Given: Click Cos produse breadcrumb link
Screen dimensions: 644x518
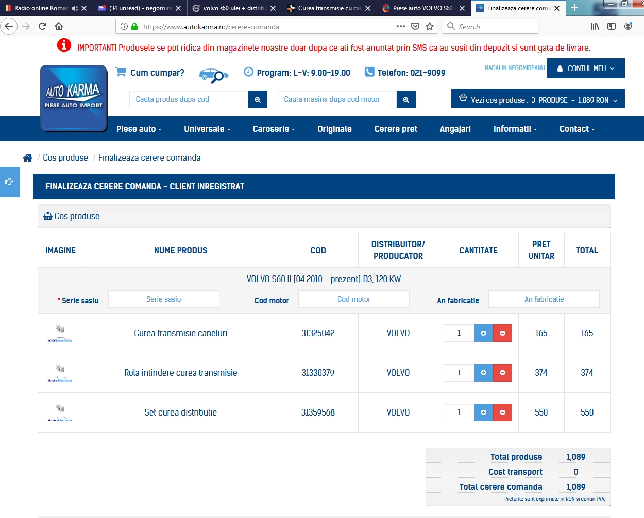Looking at the screenshot, I should coord(65,158).
